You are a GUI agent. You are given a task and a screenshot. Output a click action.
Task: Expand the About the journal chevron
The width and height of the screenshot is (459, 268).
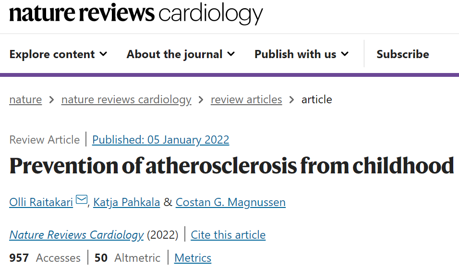pyautogui.click(x=231, y=54)
